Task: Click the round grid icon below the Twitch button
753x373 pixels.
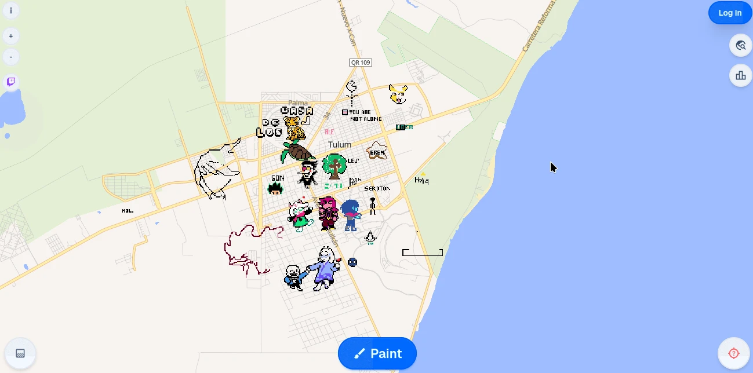Action: point(20,353)
